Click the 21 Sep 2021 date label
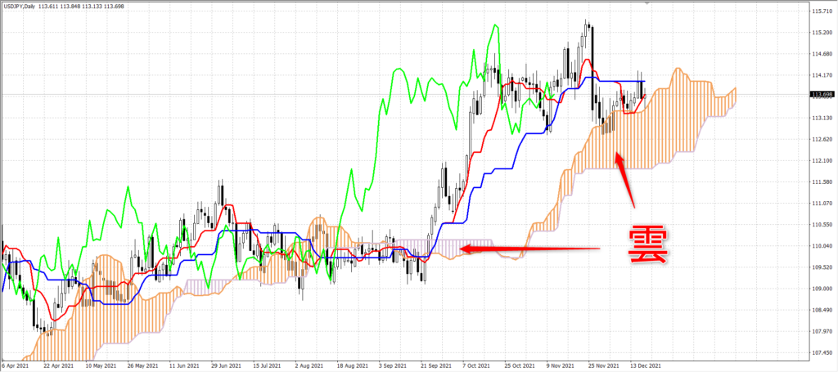 tap(434, 366)
